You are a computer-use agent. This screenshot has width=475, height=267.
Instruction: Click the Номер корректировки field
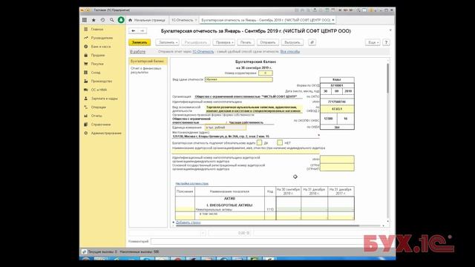[266, 73]
